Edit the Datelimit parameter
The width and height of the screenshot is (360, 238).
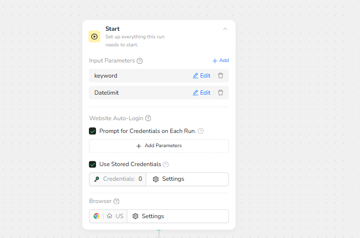coord(202,93)
